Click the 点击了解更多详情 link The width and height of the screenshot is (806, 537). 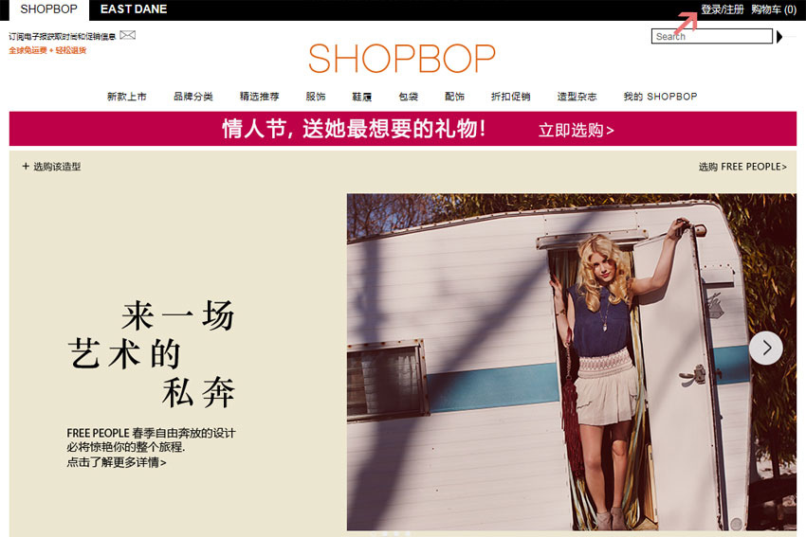click(117, 462)
